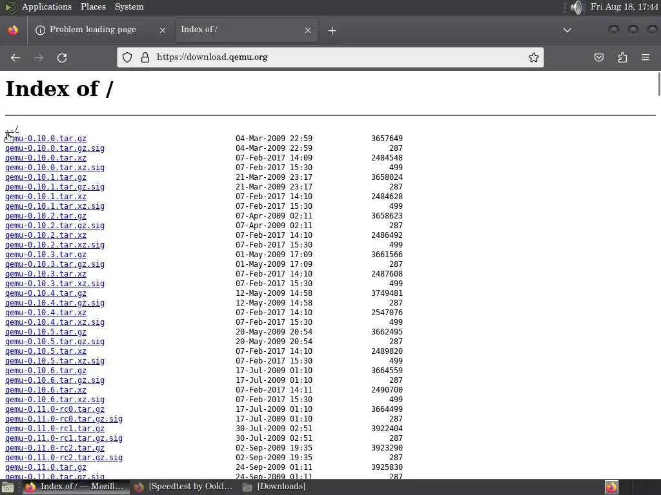Click the date and time clock
Viewport: 661px width, 495px height.
624,6
